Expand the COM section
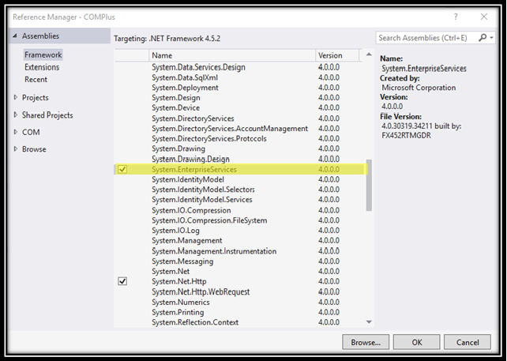This screenshot has height=361, width=507. pos(15,132)
